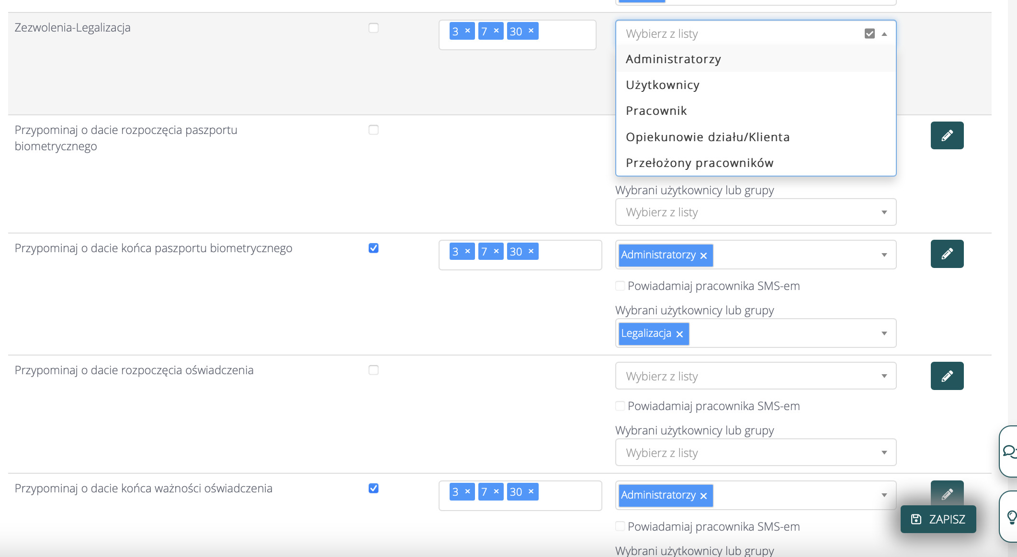Click the edit pencil for biometric passport start reminder
1017x557 pixels.
click(x=947, y=135)
